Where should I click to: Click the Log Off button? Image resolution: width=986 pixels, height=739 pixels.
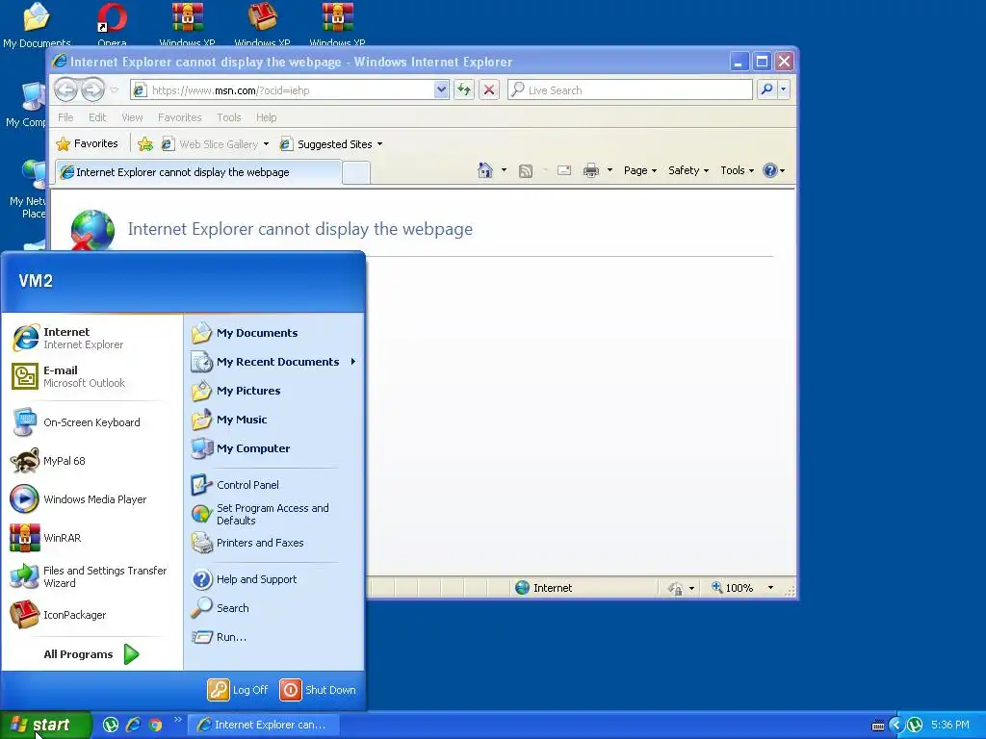(x=239, y=690)
